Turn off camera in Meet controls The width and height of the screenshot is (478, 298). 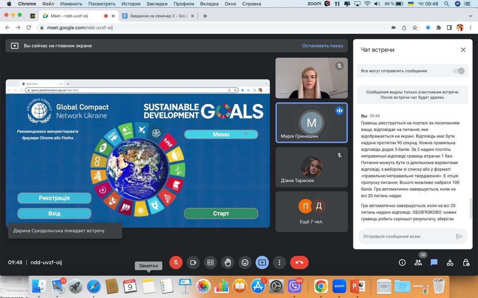coord(193,263)
